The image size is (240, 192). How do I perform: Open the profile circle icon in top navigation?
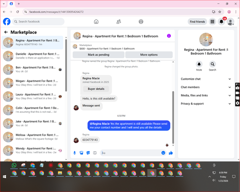[141, 22]
